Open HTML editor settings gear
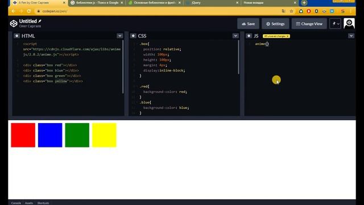 tap(16, 36)
